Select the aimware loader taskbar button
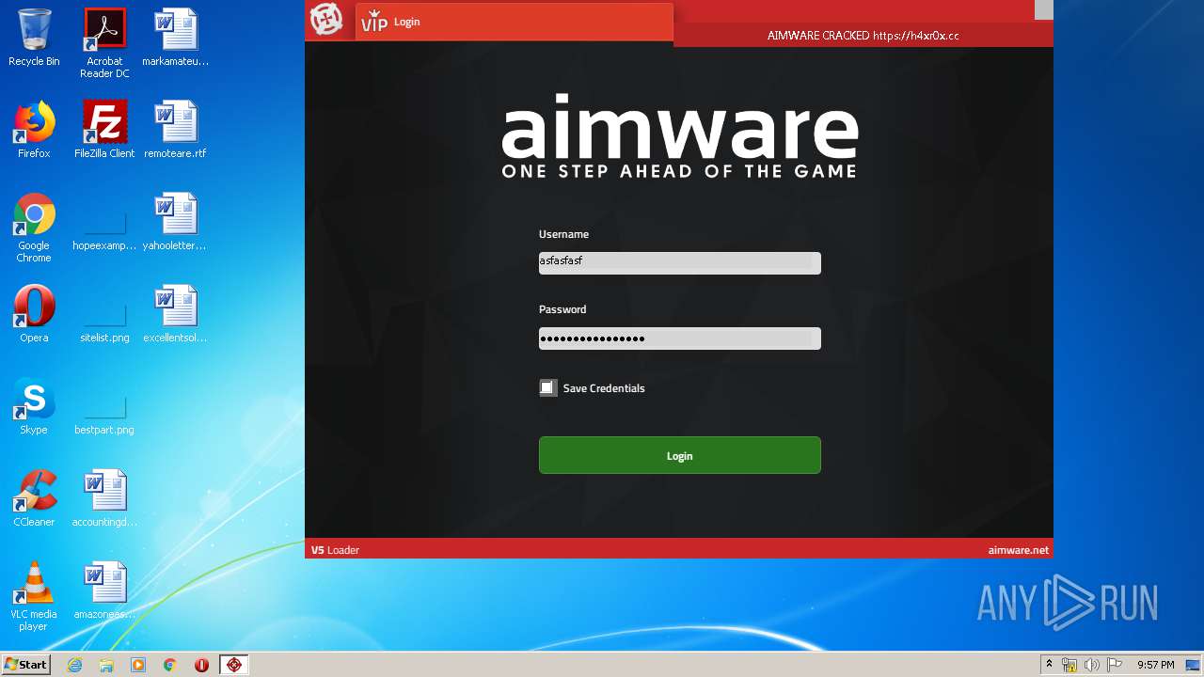 click(x=234, y=665)
